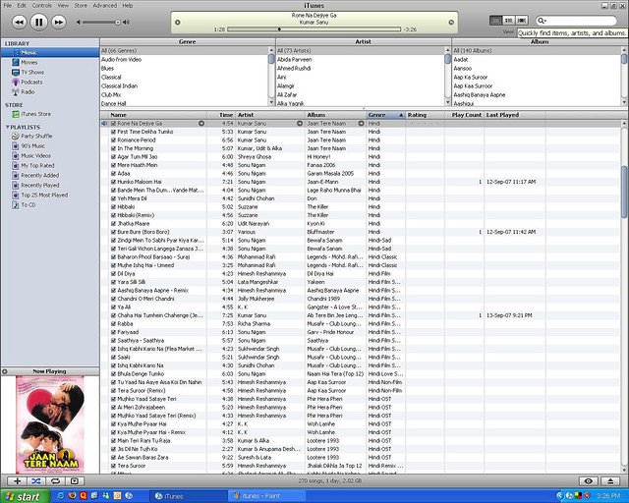The width and height of the screenshot is (629, 503).
Task: Click the left arrow in the display
Action: point(178,23)
